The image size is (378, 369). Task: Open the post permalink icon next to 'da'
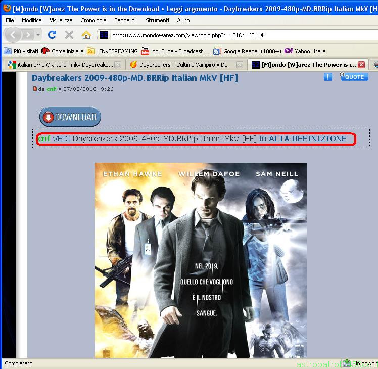(x=35, y=89)
